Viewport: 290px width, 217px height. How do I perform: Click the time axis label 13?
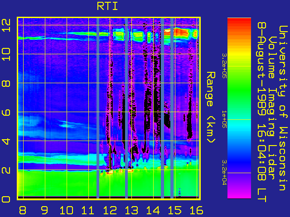pos(132,210)
